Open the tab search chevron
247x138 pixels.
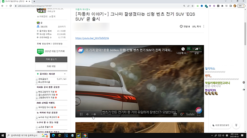click(226, 1)
